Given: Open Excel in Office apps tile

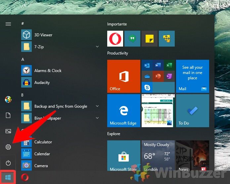Looking at the screenshot, I should [169, 65].
